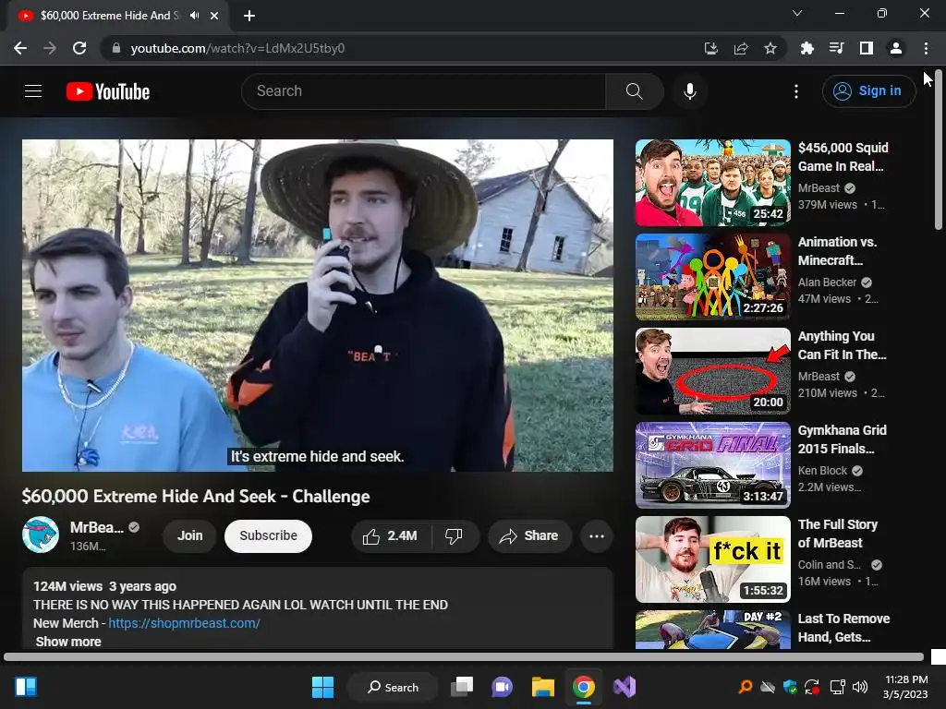The height and width of the screenshot is (709, 946).
Task: Open Chrome profile menu
Action: 895,48
